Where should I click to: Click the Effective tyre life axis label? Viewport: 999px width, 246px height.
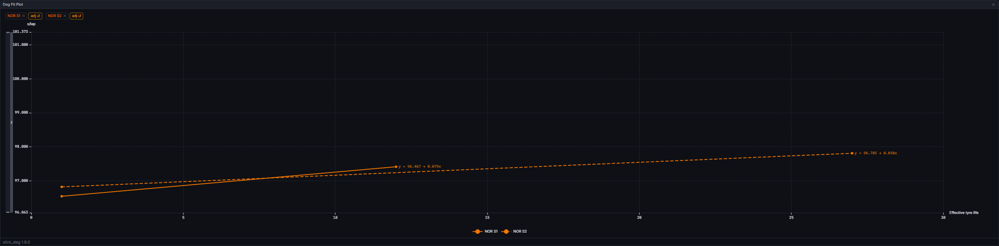[x=964, y=213]
